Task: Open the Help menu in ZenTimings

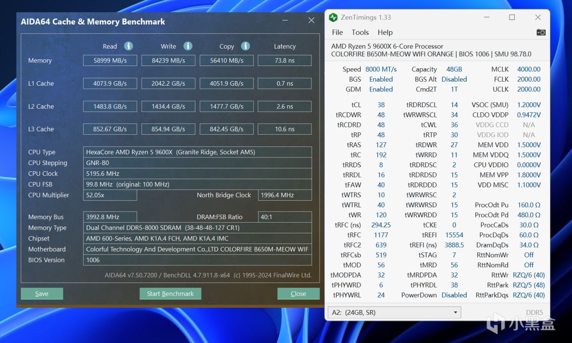Action: click(x=385, y=32)
